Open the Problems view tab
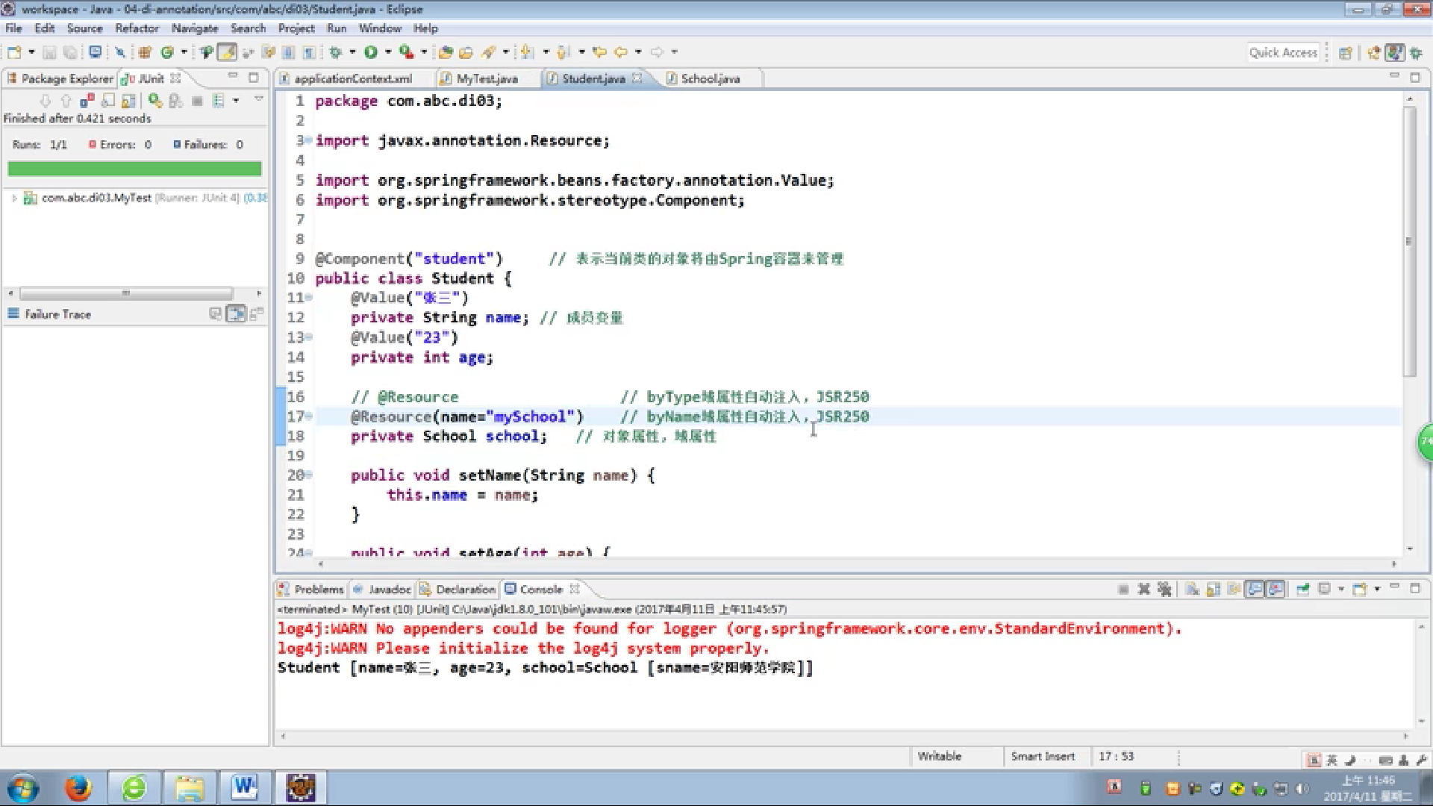Image resolution: width=1433 pixels, height=806 pixels. pos(310,590)
